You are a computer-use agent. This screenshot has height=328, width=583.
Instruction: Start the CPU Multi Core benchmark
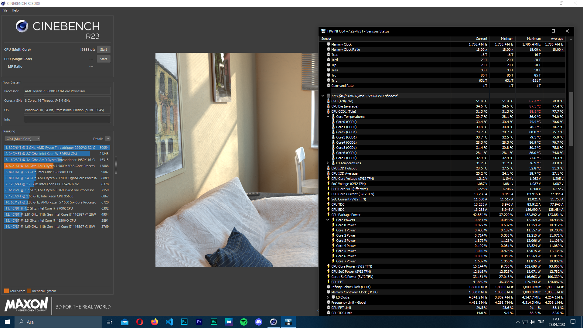point(104,50)
